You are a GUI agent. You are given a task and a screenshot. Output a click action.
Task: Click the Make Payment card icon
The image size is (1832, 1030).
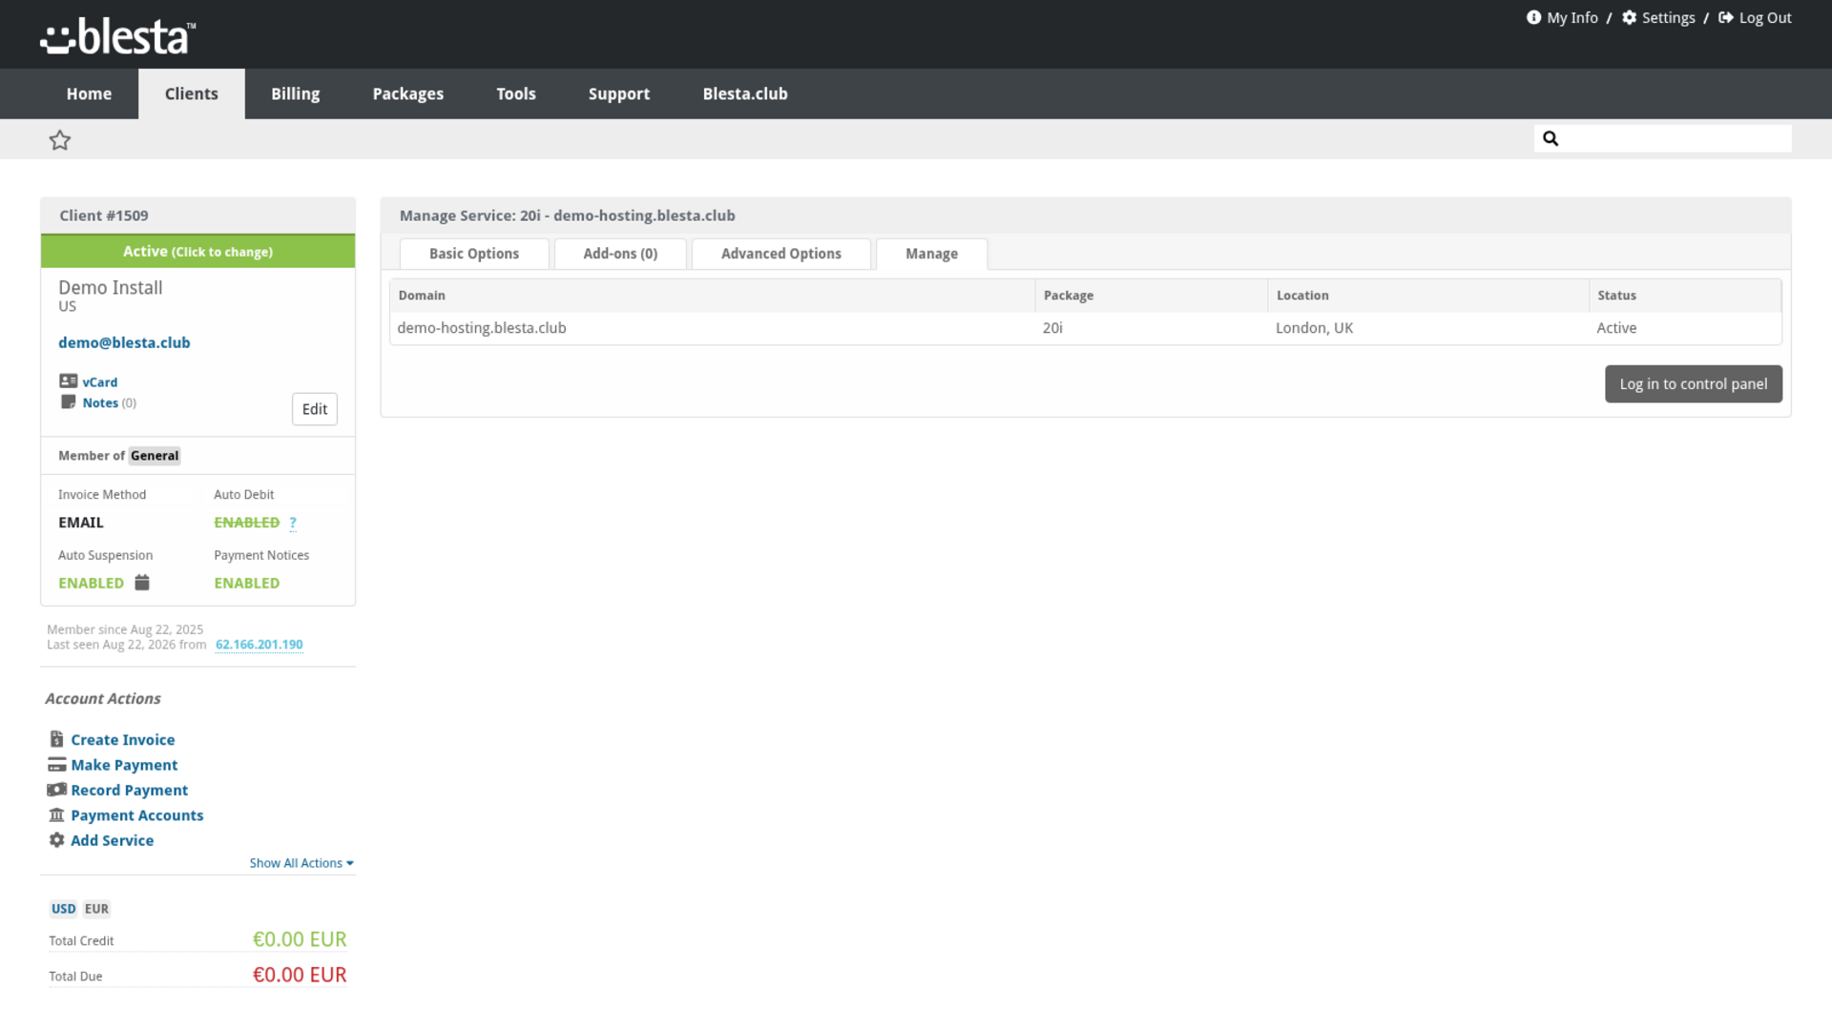pos(56,764)
